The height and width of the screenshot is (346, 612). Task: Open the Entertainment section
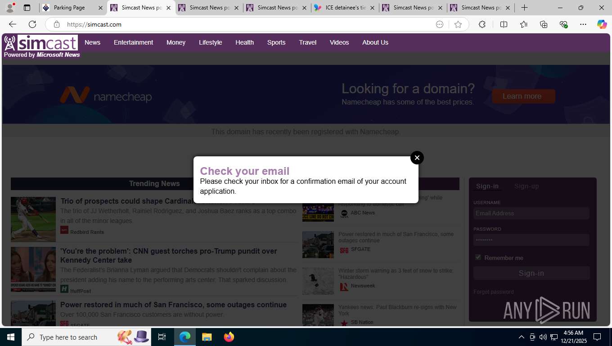point(133,42)
